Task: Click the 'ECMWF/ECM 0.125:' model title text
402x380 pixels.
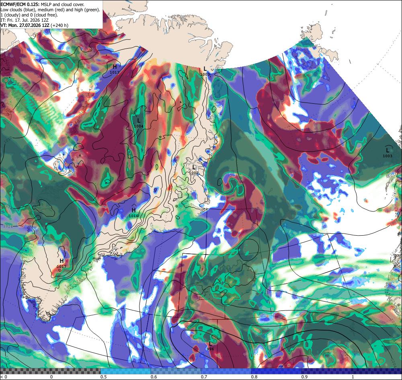Action: (x=20, y=4)
